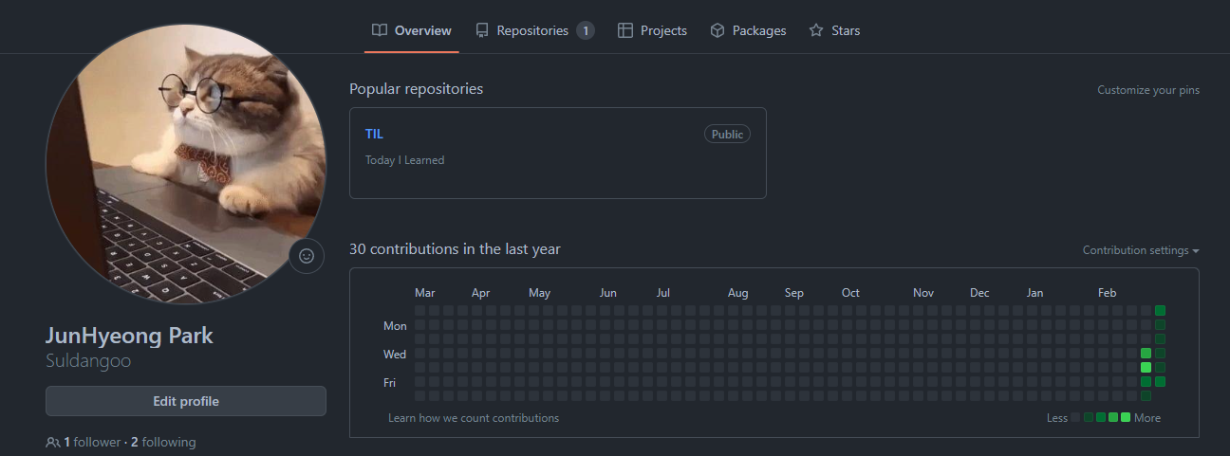Click the followers people icon
1230x456 pixels.
tap(52, 443)
